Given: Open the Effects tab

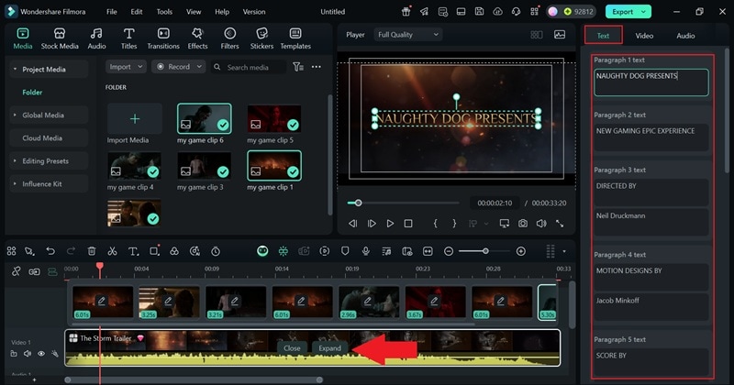Looking at the screenshot, I should click(x=197, y=38).
